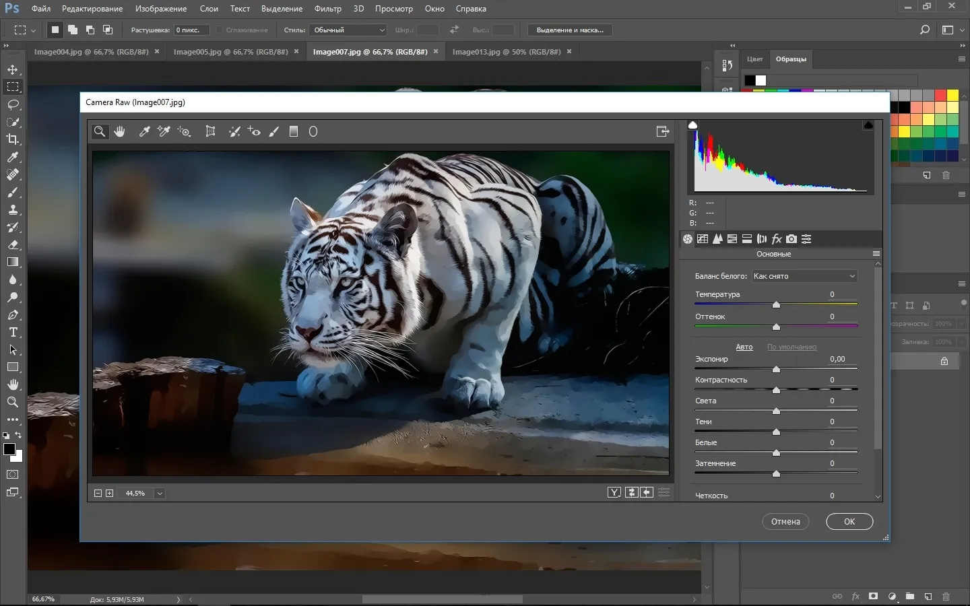Click the 'Авто' auto-adjust link
970x606 pixels.
pyautogui.click(x=744, y=347)
